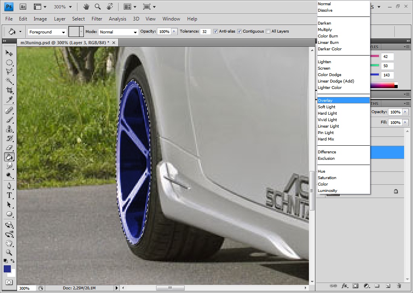Expand the layer Opacity slider arrow

(405, 112)
